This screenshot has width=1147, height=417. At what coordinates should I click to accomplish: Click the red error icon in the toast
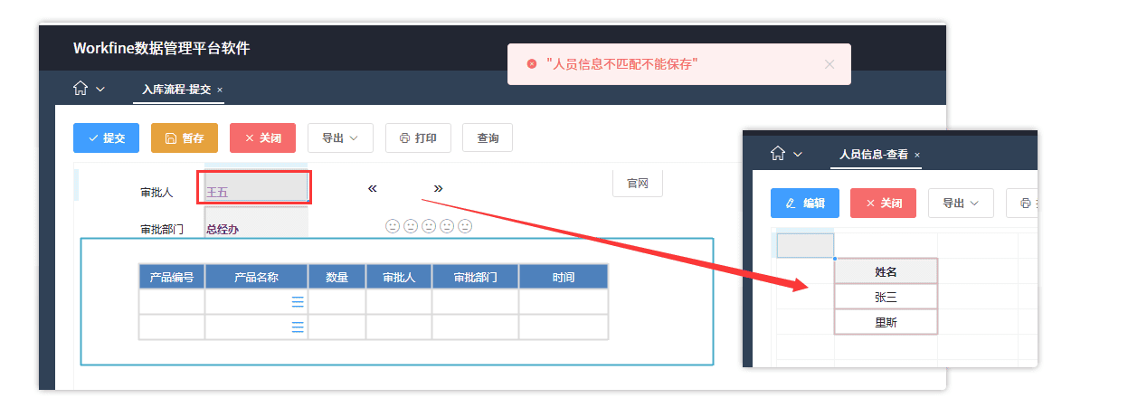(x=532, y=64)
